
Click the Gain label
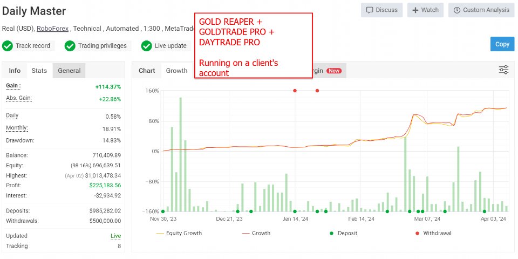tap(13, 86)
